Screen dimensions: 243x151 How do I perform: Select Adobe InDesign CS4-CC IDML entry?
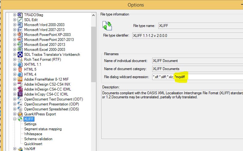(48, 89)
